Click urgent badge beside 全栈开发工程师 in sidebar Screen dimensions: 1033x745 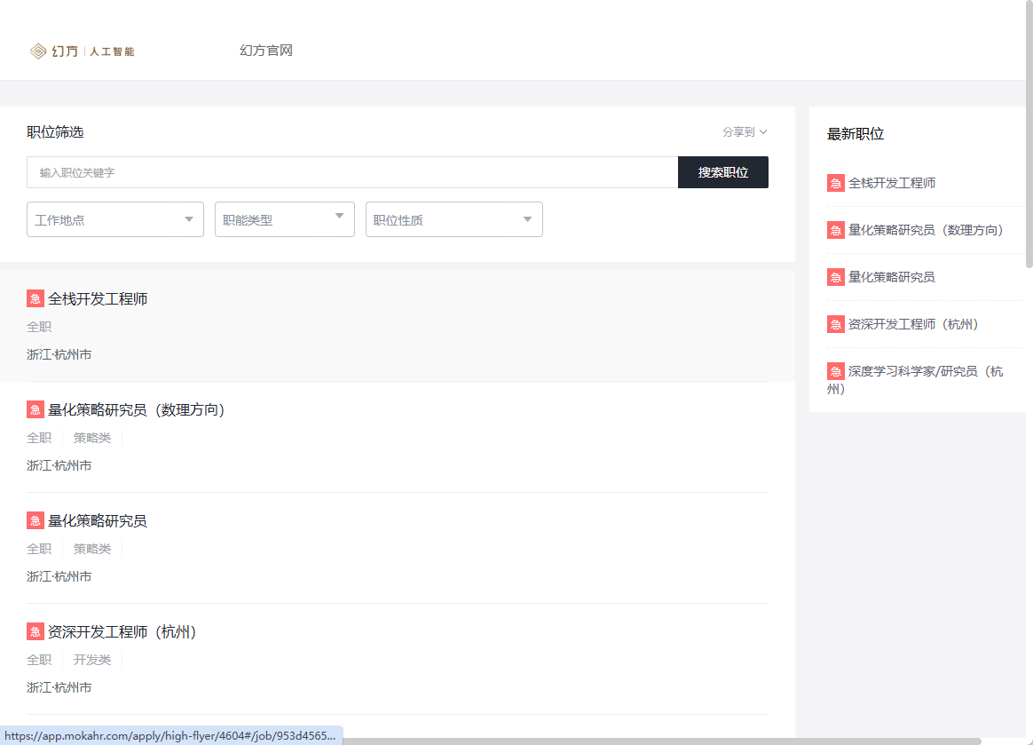coord(836,183)
